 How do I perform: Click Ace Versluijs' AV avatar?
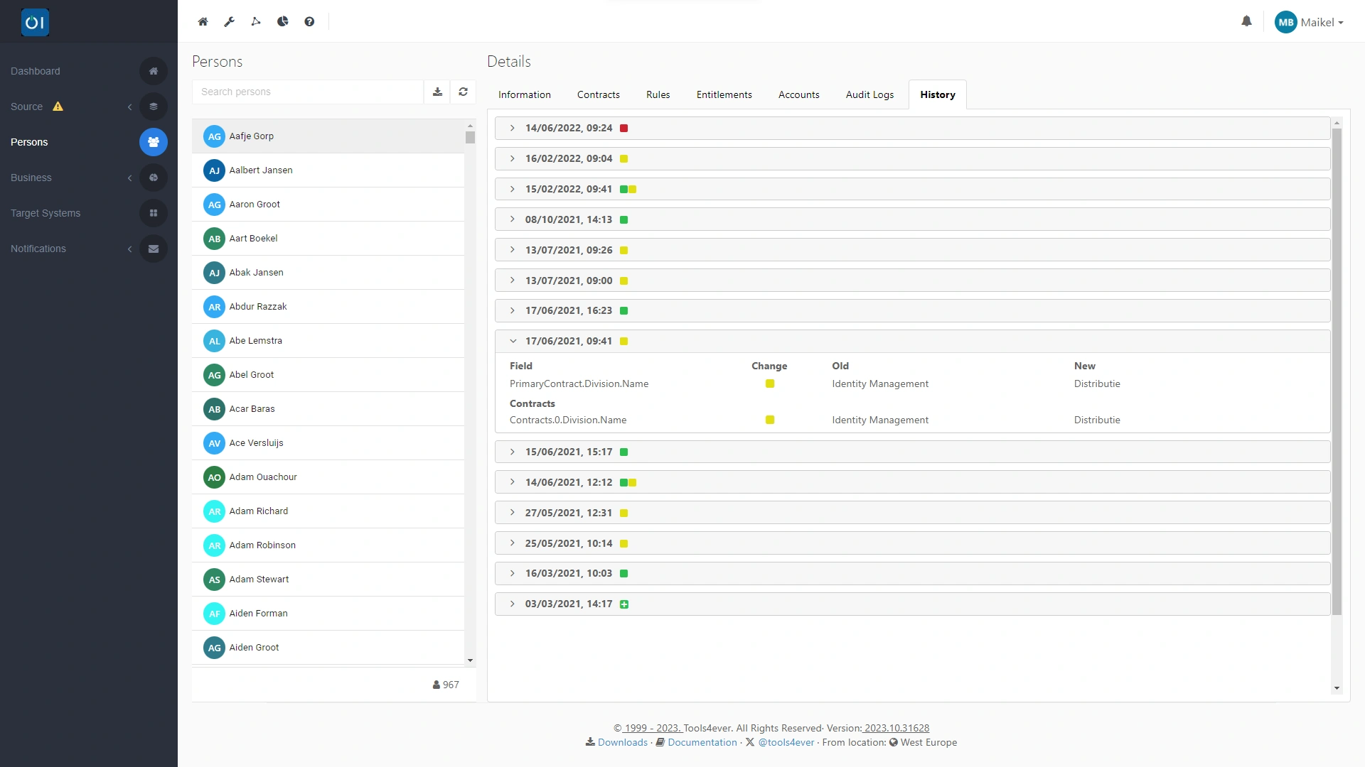(x=214, y=443)
